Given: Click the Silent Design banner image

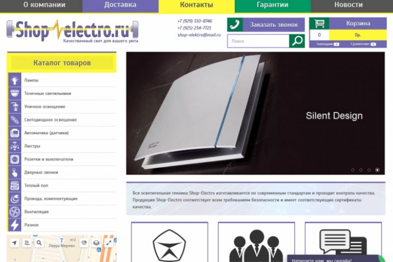Looking at the screenshot, I should pyautogui.click(x=255, y=114).
